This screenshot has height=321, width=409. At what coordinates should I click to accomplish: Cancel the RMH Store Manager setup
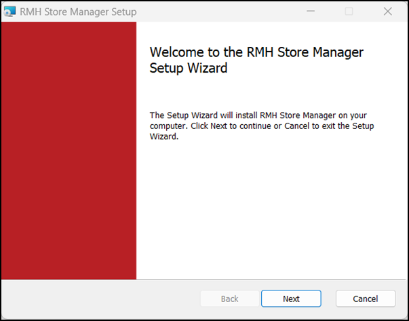pyautogui.click(x=366, y=299)
